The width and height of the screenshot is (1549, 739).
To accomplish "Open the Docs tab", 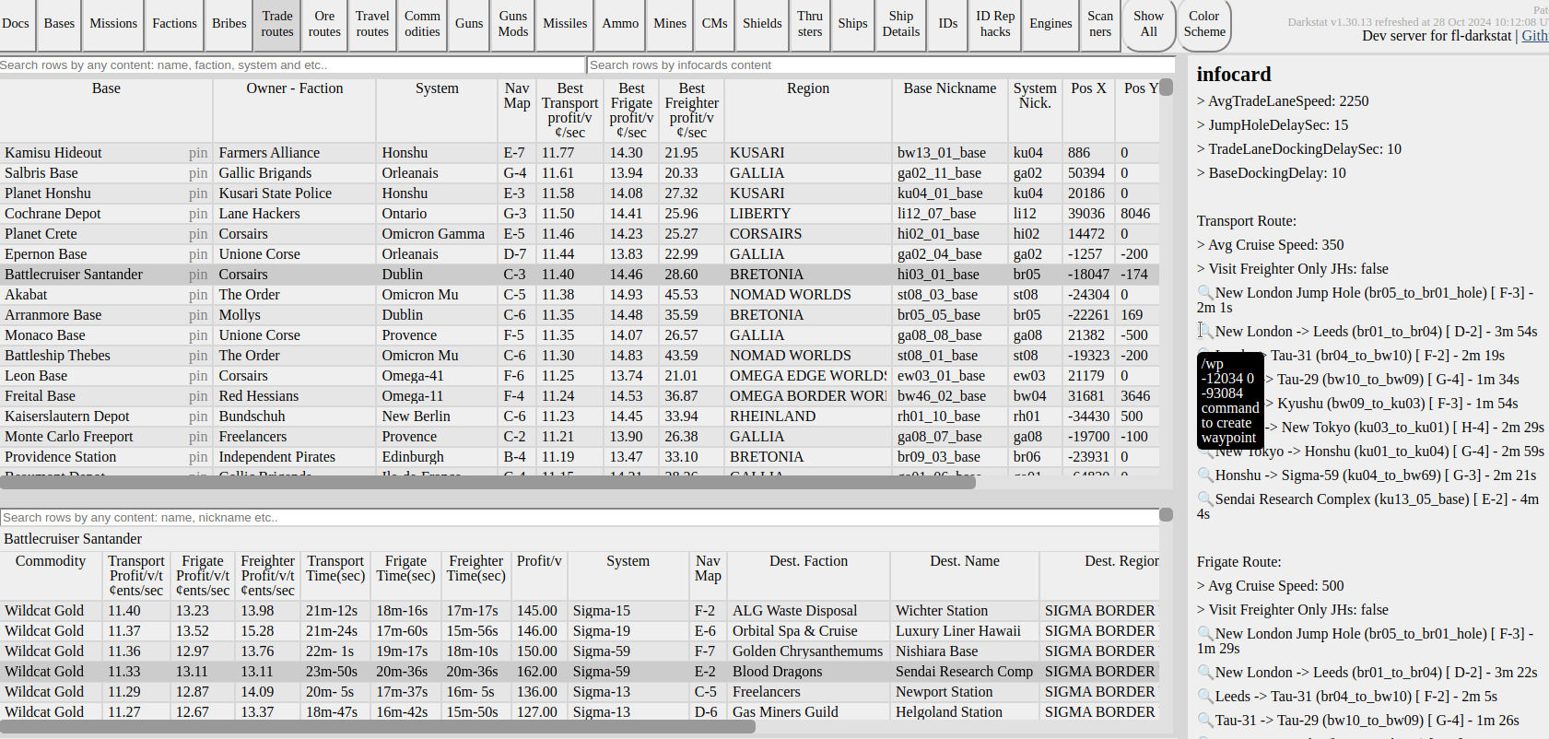I will (16, 24).
